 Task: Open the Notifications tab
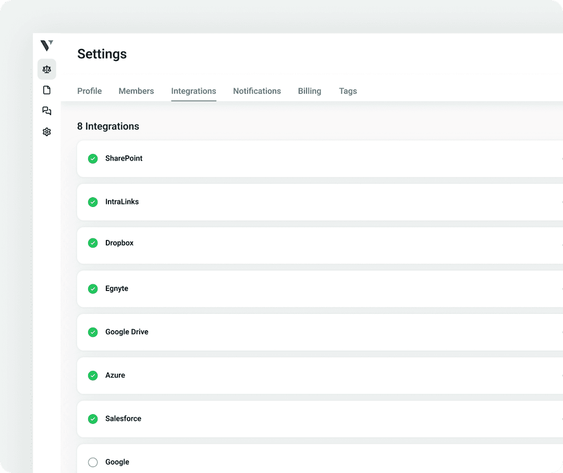point(257,91)
